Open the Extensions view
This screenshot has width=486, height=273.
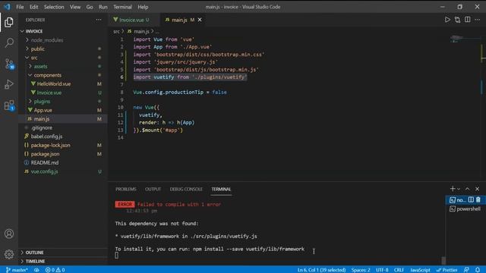(9, 105)
